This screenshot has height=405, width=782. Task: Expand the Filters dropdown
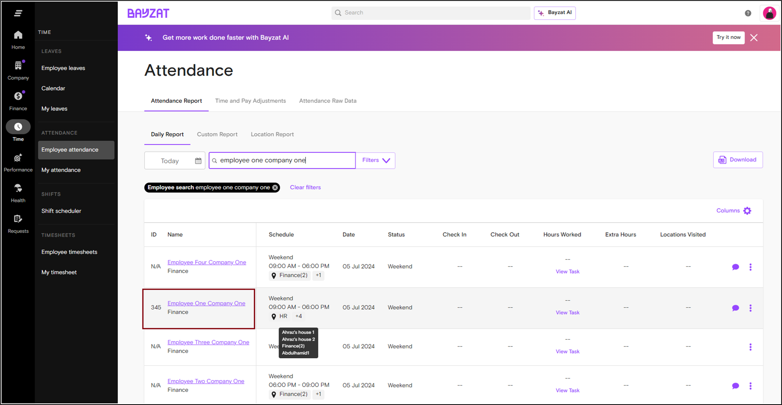click(375, 160)
